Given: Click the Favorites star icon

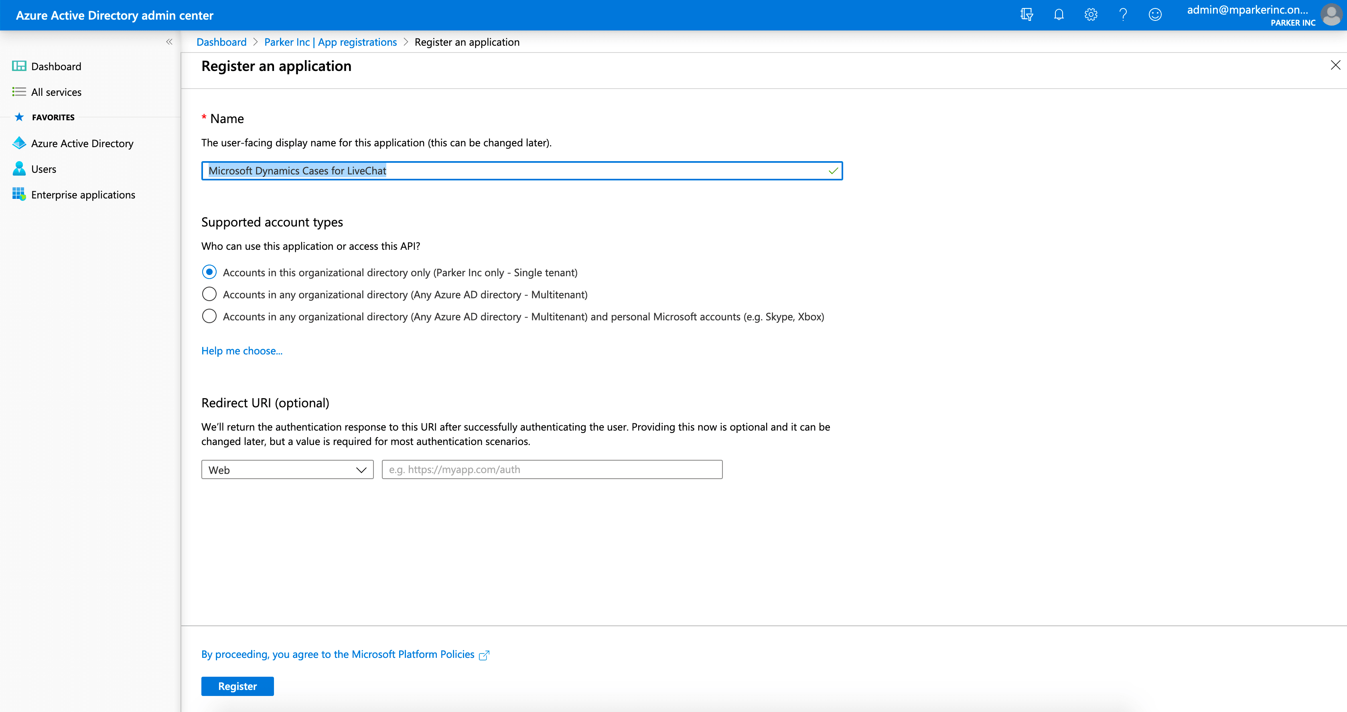Looking at the screenshot, I should tap(19, 117).
